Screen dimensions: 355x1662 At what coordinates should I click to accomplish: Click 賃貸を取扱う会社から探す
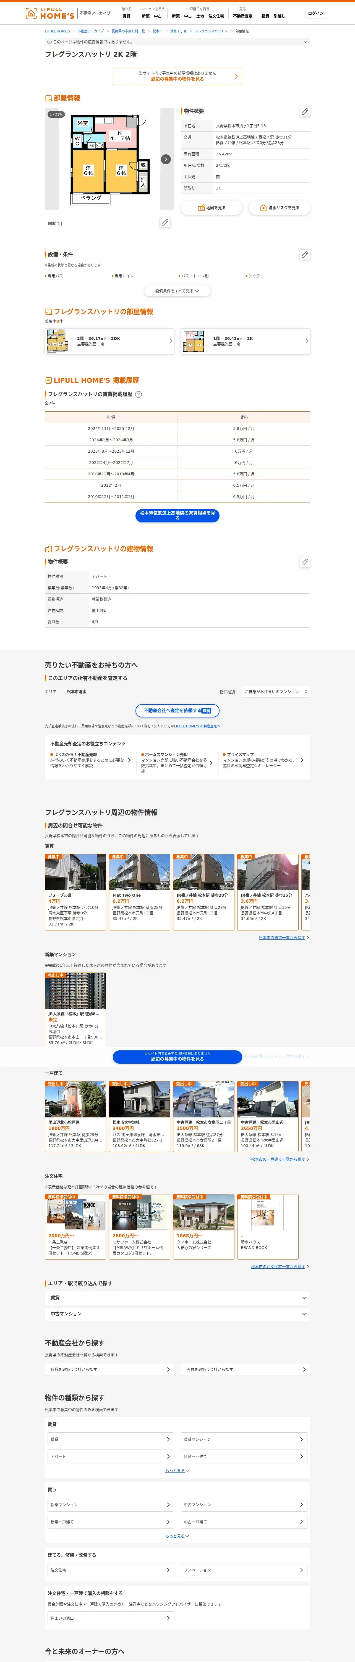click(x=109, y=1369)
